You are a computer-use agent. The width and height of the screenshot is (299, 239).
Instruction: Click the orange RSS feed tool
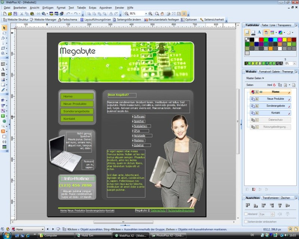click(x=3, y=131)
